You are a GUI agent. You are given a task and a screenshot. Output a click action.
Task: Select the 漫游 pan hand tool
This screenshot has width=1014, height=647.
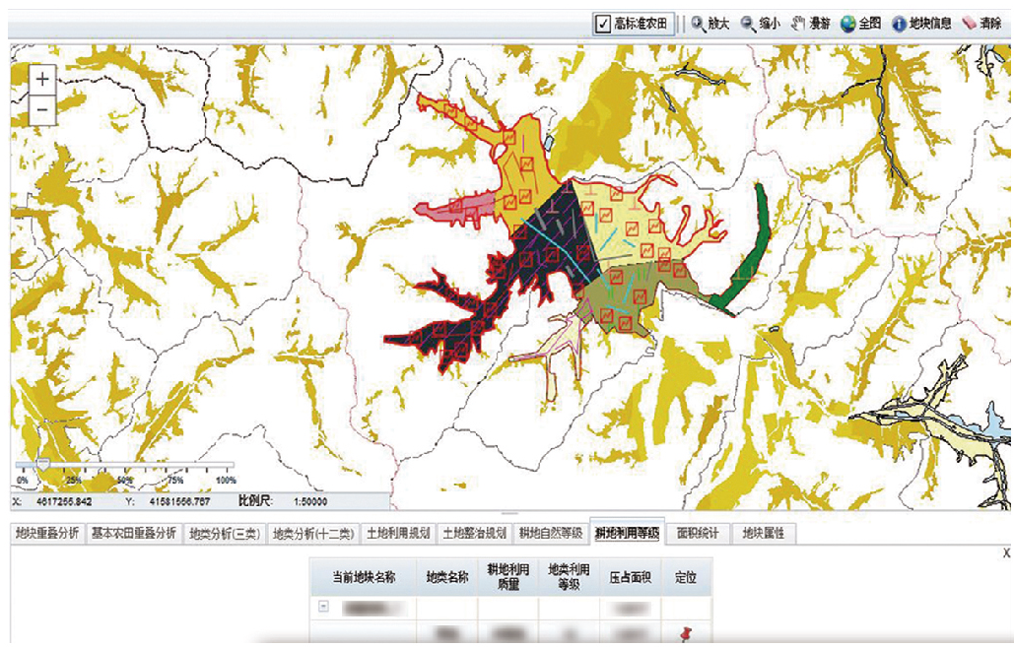[x=811, y=25]
